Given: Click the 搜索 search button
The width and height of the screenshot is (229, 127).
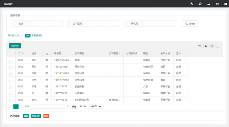Looking at the screenshot, I should [x=190, y=24].
